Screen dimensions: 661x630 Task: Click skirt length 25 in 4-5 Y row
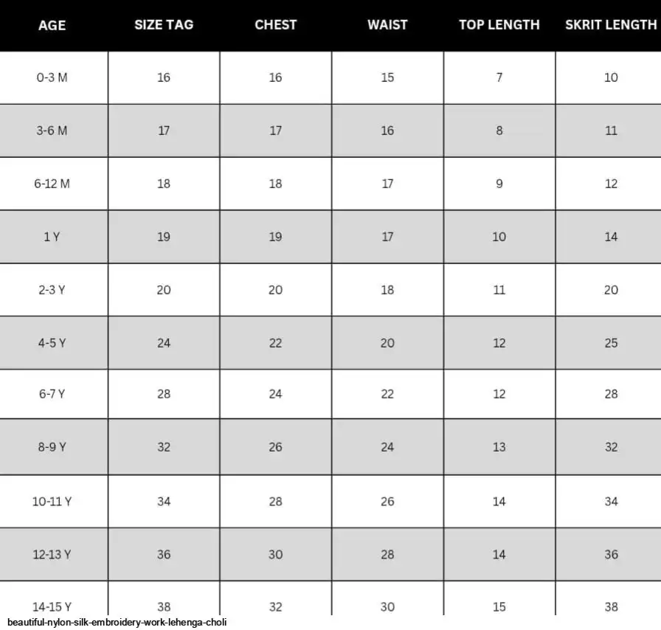coord(611,343)
